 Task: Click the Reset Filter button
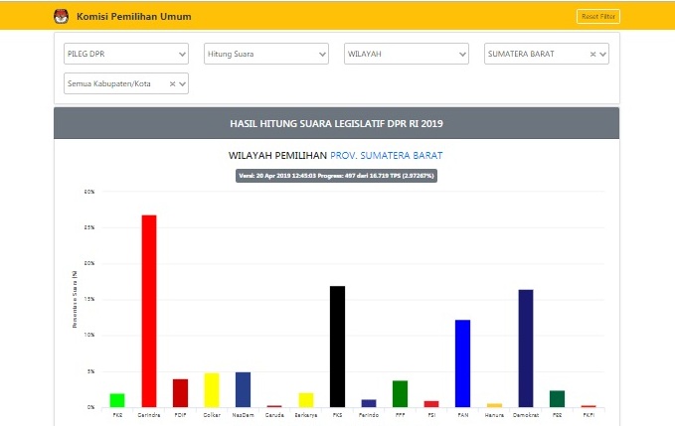click(x=596, y=17)
